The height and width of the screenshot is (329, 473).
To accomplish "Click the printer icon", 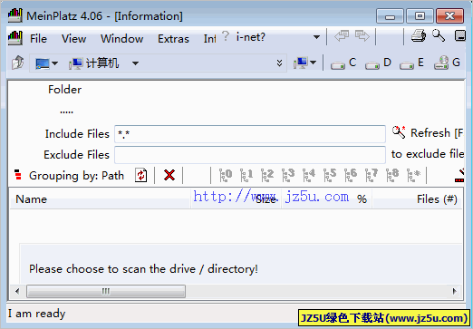I will pos(419,35).
